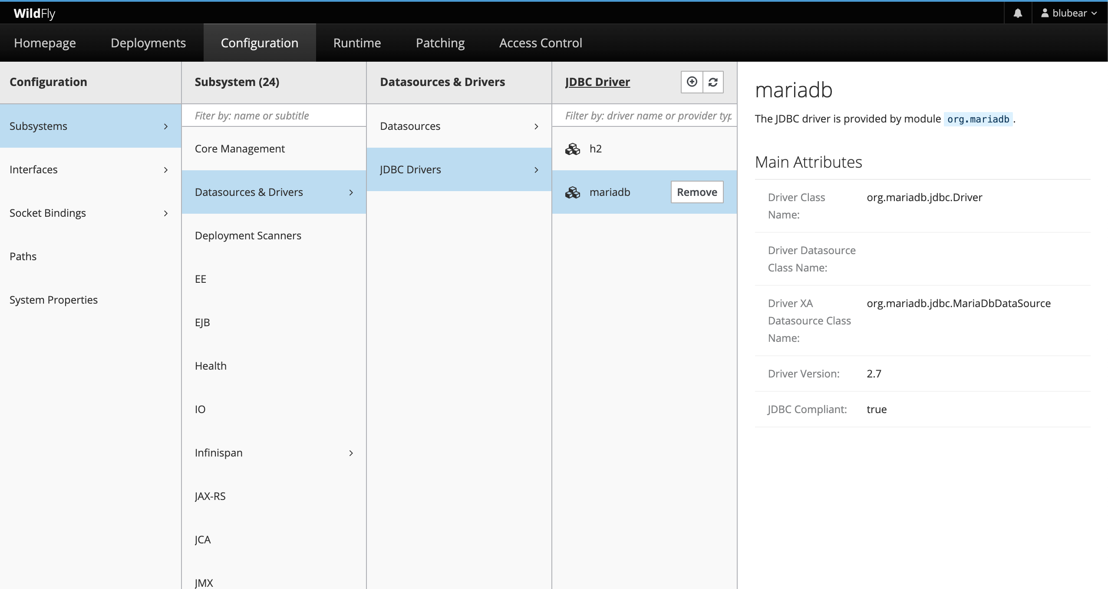This screenshot has width=1108, height=589.
Task: Switch to the Runtime tab
Action: tap(357, 43)
